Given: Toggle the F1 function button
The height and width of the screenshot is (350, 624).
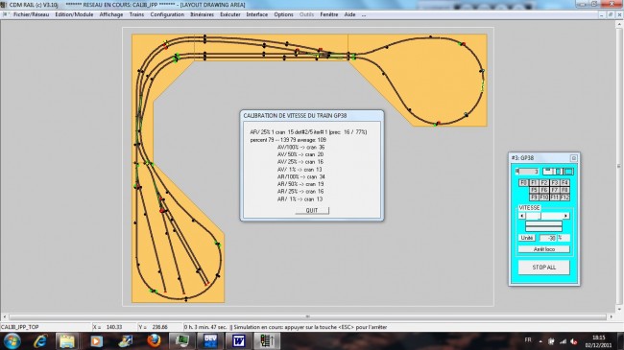Looking at the screenshot, I should pyautogui.click(x=534, y=183).
